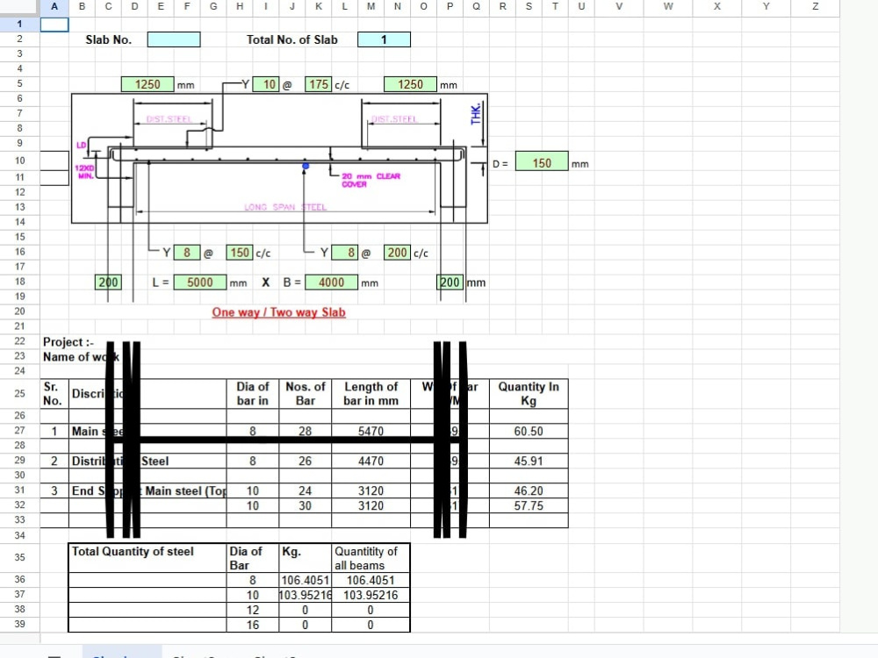Select column header X
The height and width of the screenshot is (658, 878).
[716, 7]
